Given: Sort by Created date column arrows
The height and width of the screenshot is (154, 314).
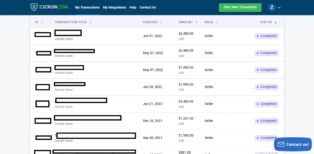Looking at the screenshot, I should tap(161, 22).
